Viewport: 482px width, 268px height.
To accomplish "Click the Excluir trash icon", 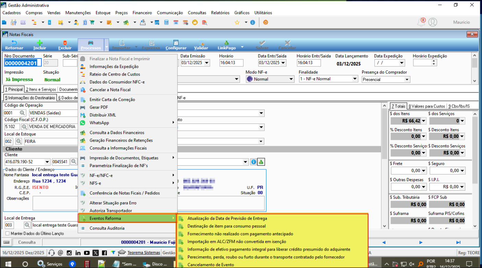I will tap(65, 43).
